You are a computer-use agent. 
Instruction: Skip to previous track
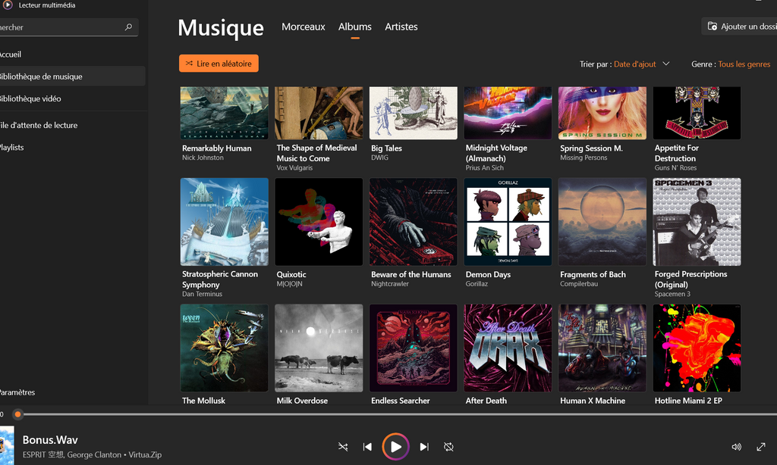pyautogui.click(x=368, y=447)
